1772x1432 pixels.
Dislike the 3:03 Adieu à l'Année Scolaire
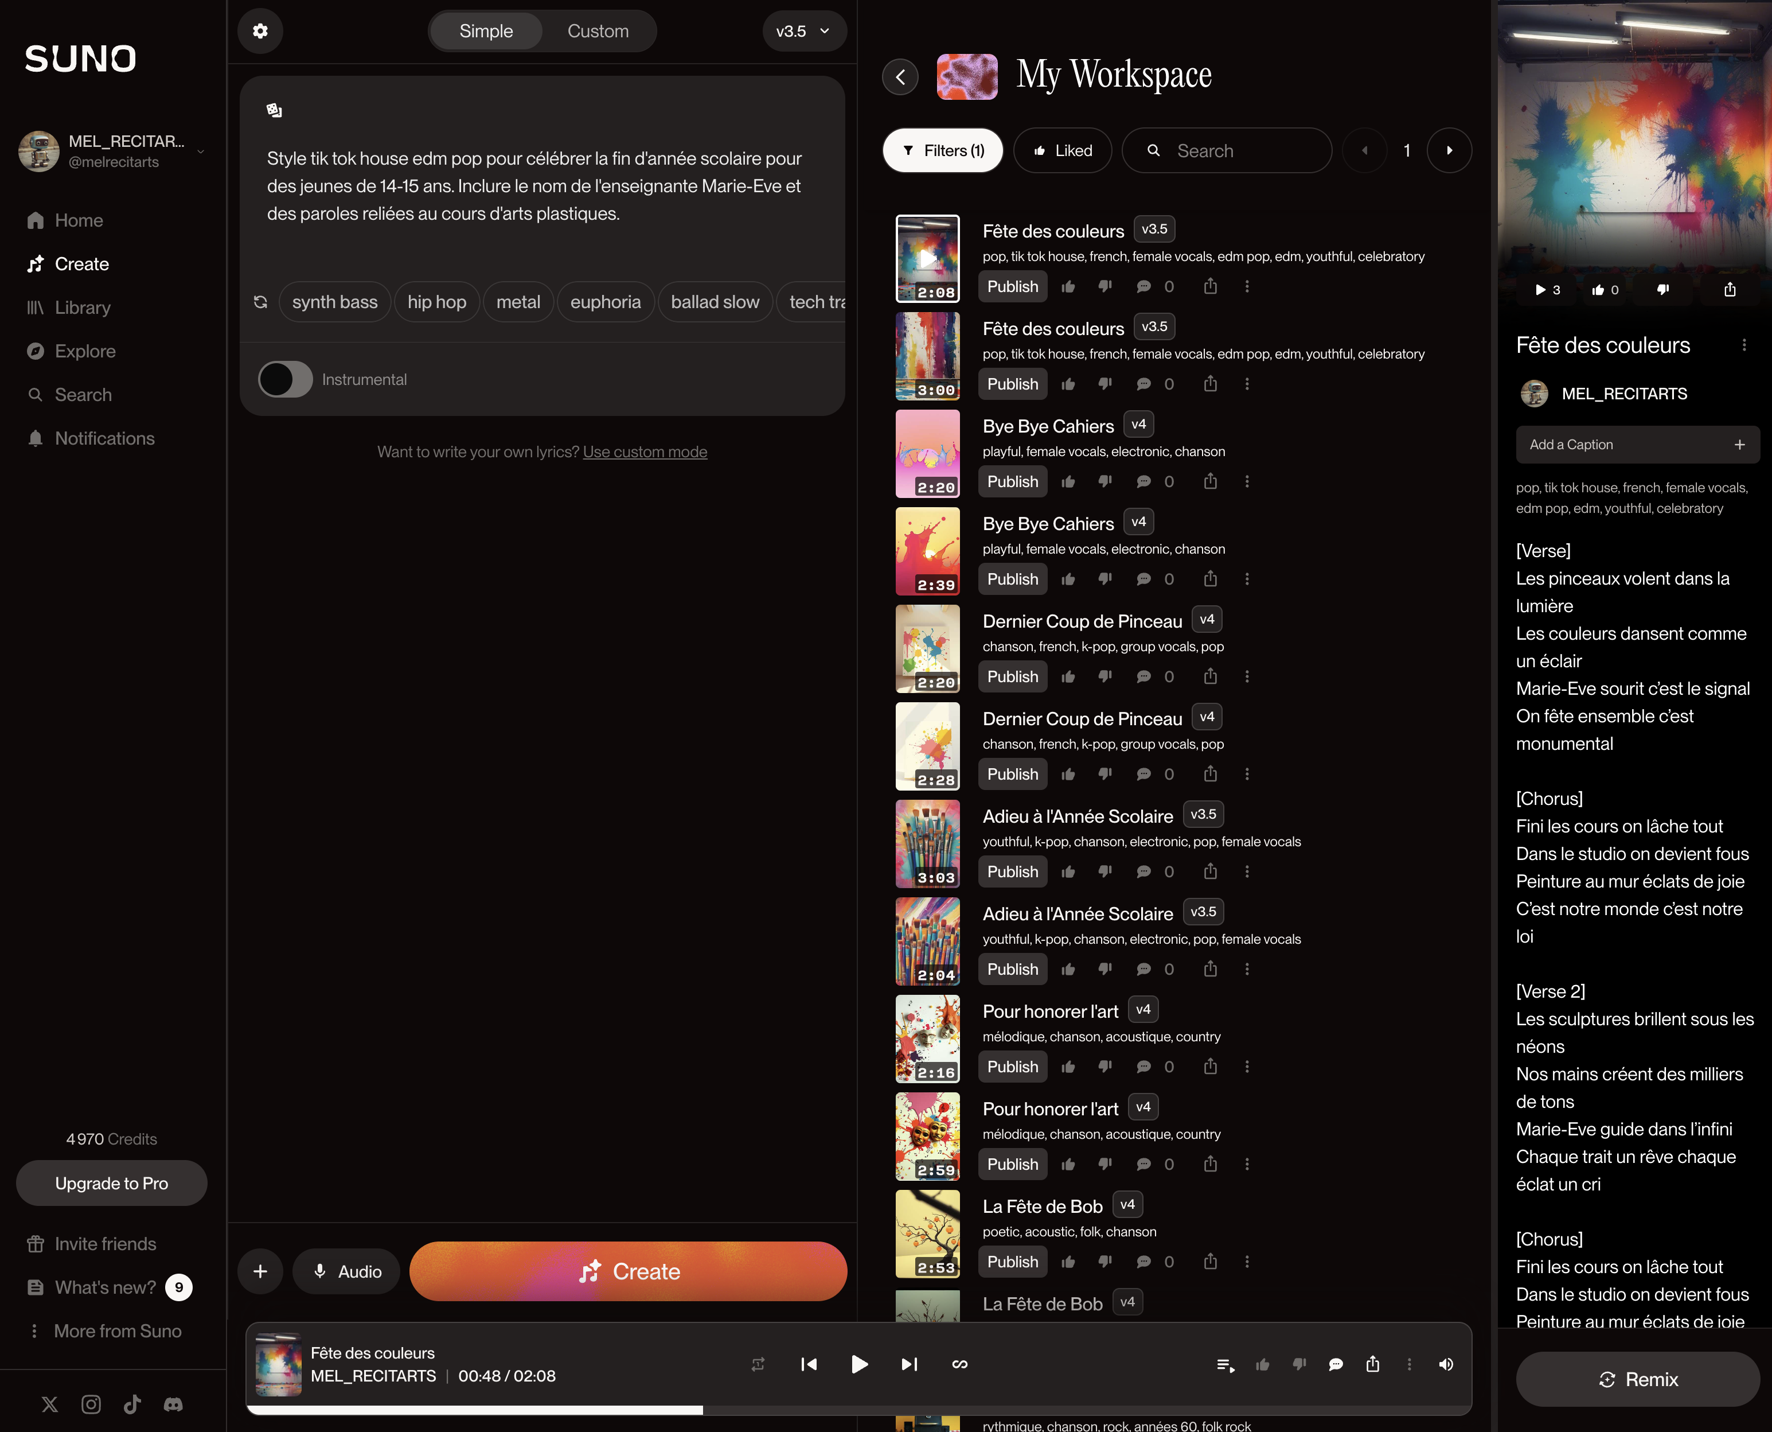coord(1105,872)
